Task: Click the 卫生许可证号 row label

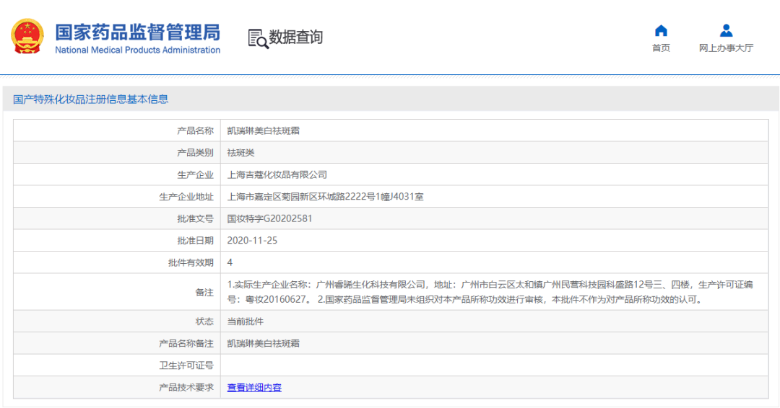Action: (186, 365)
